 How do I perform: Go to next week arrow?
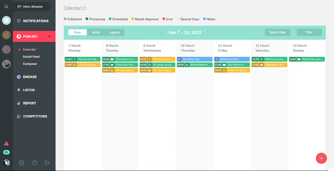click(208, 33)
